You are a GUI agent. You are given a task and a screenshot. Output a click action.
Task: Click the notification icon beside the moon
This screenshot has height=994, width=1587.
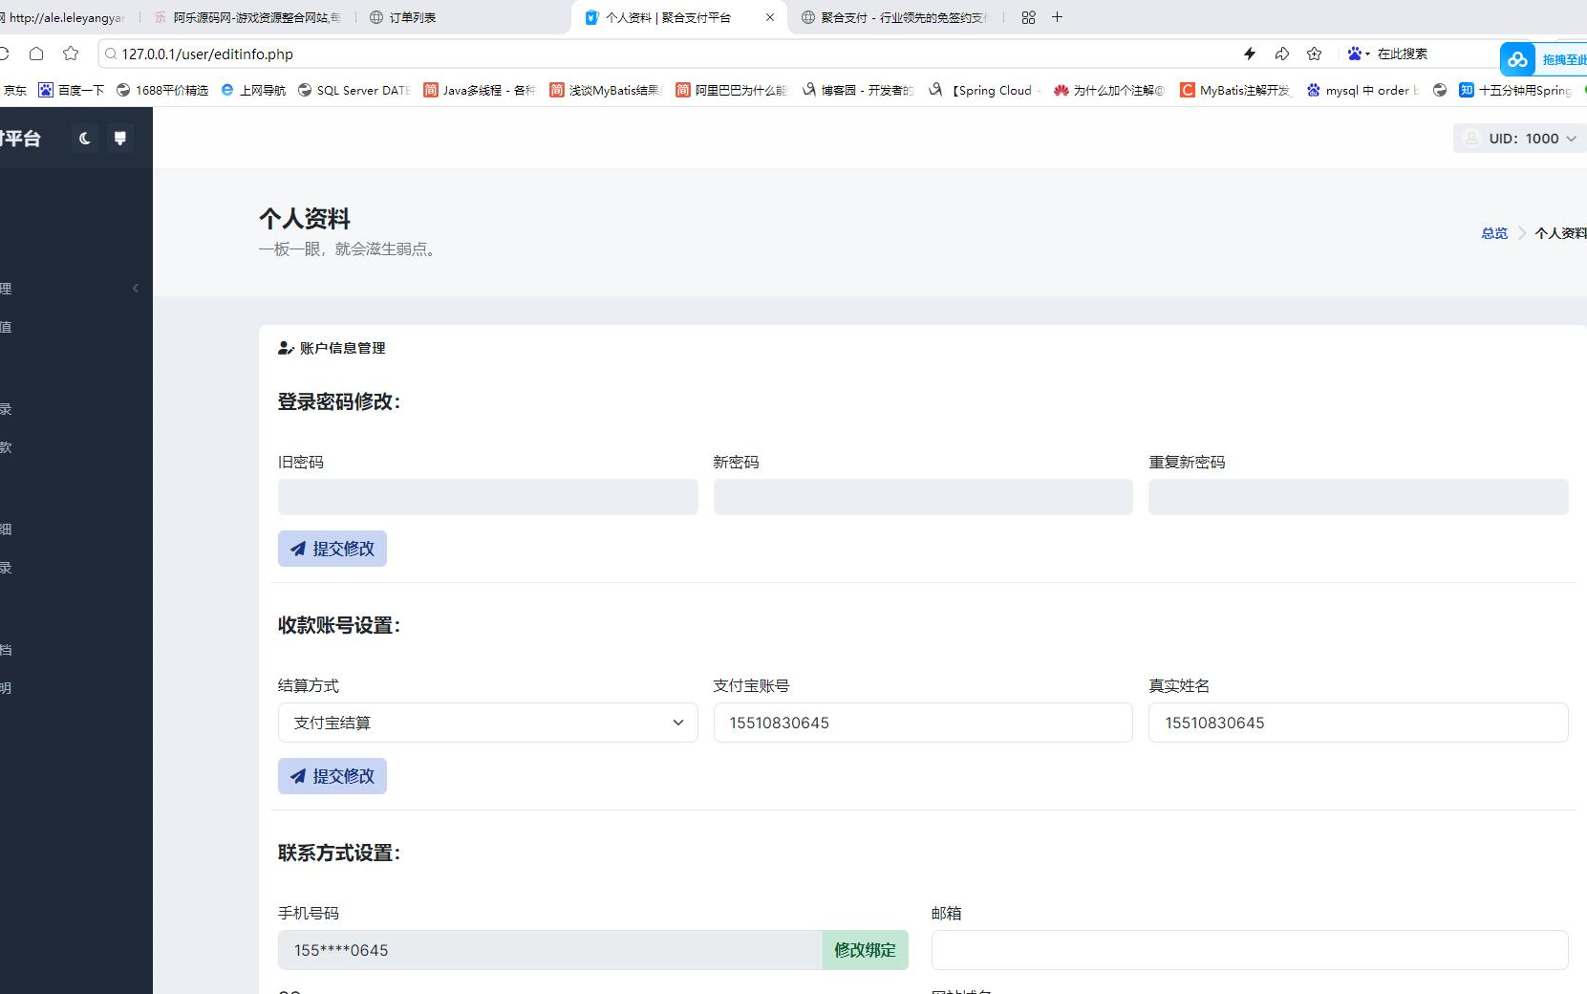click(120, 139)
